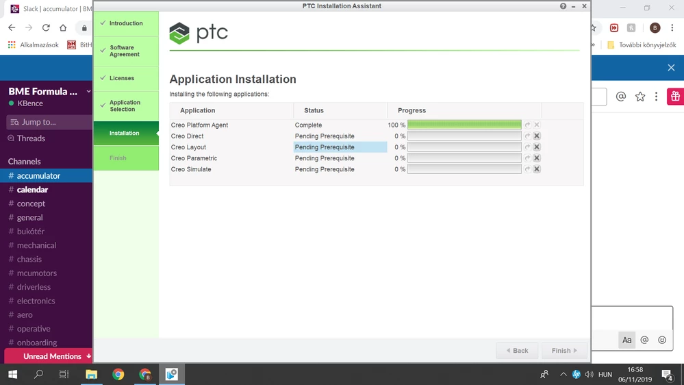Image resolution: width=684 pixels, height=385 pixels.
Task: Click the Channels heading in Slack sidebar
Action: point(25,162)
